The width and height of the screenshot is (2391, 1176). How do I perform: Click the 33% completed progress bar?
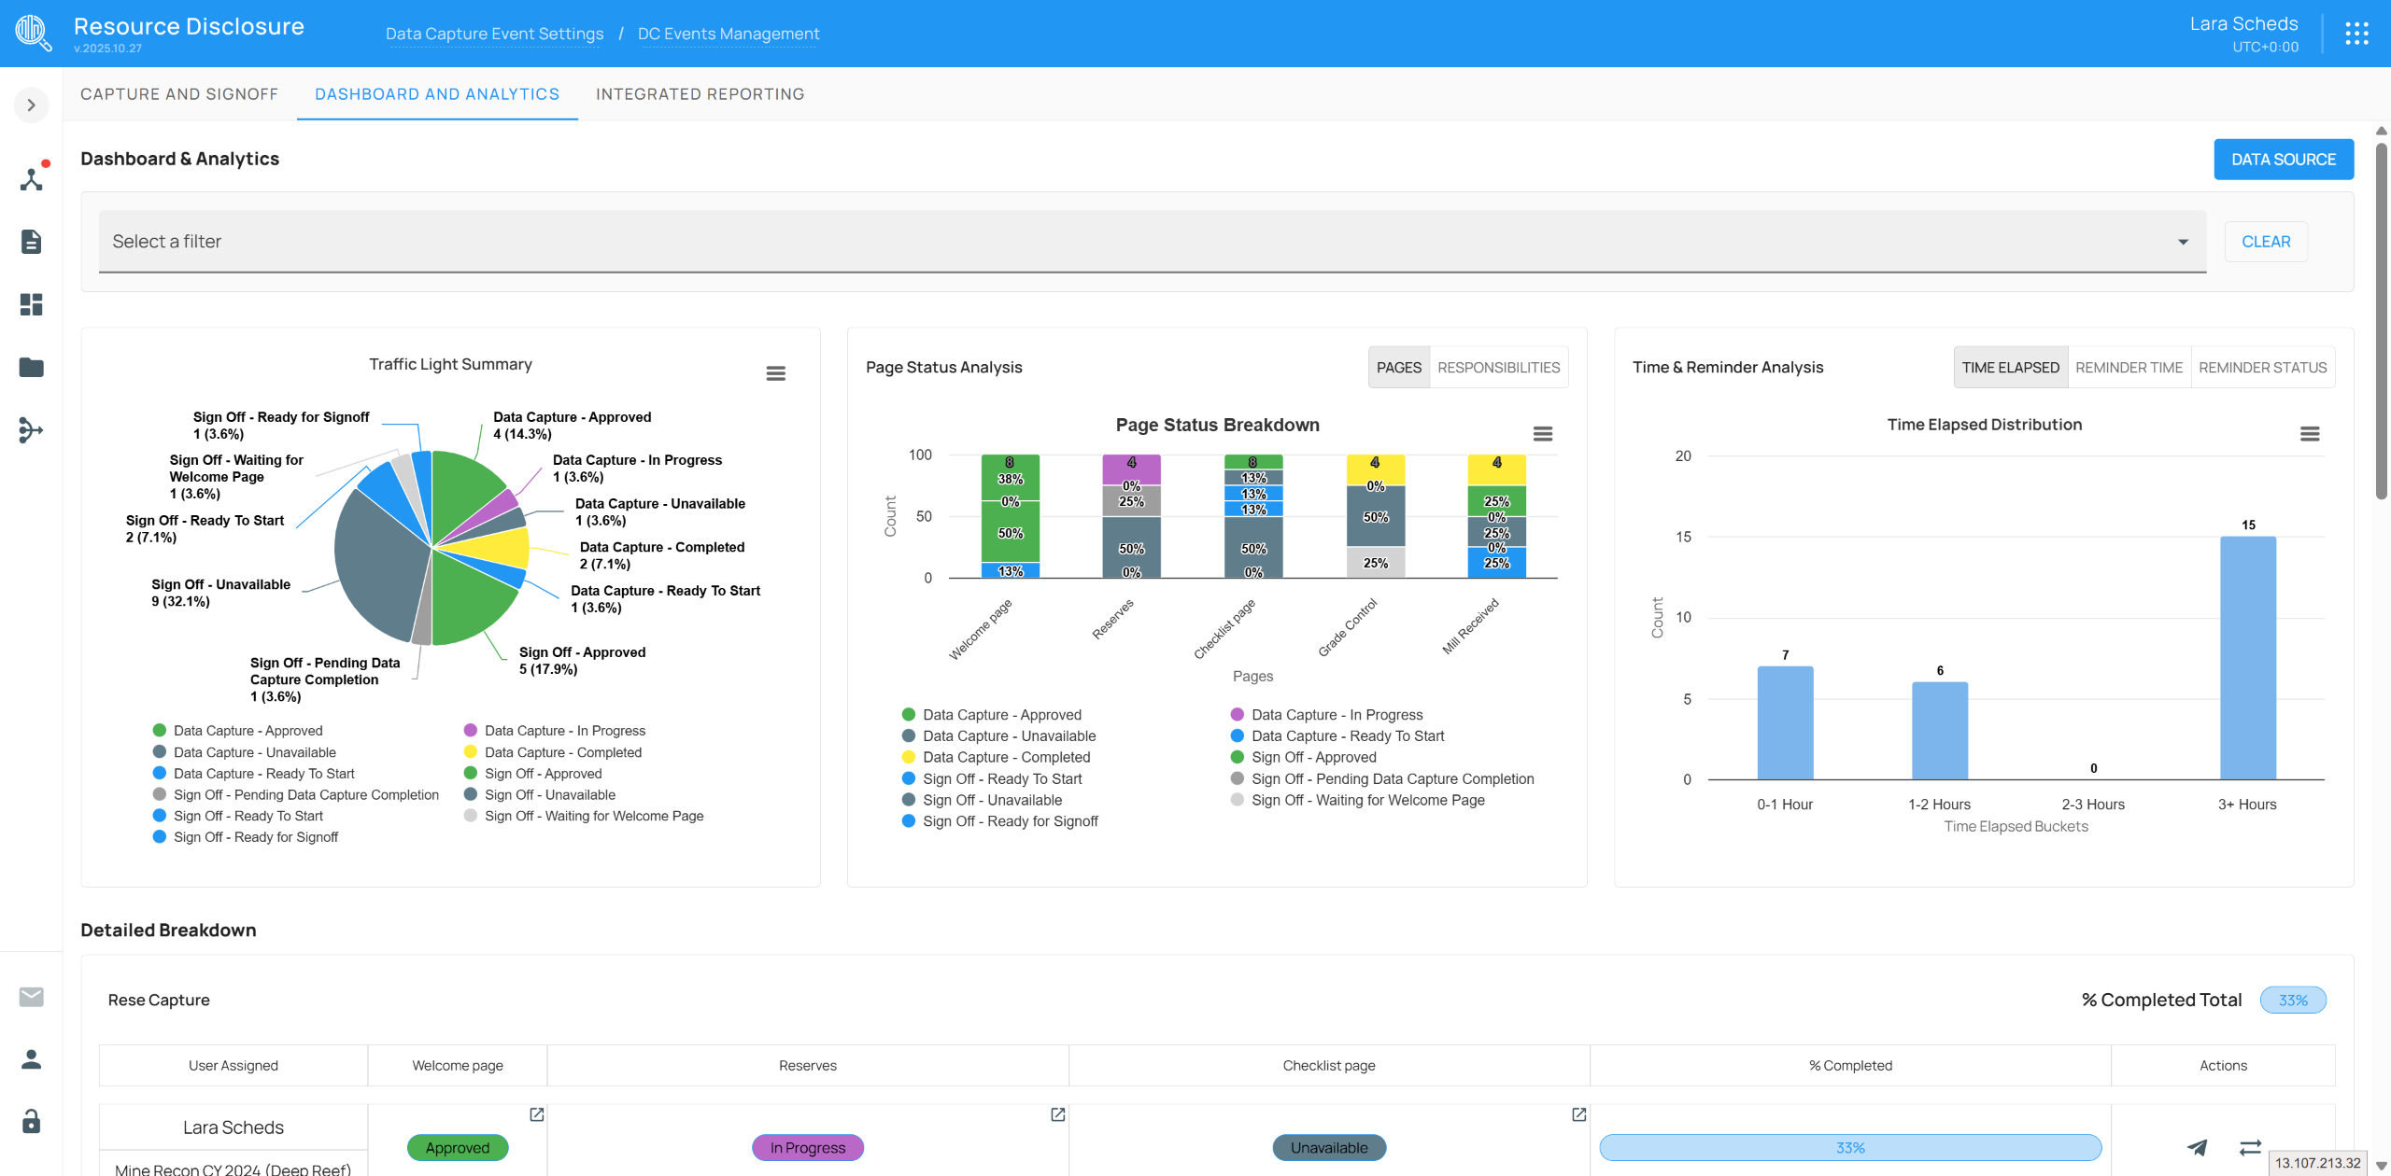click(x=1850, y=1147)
